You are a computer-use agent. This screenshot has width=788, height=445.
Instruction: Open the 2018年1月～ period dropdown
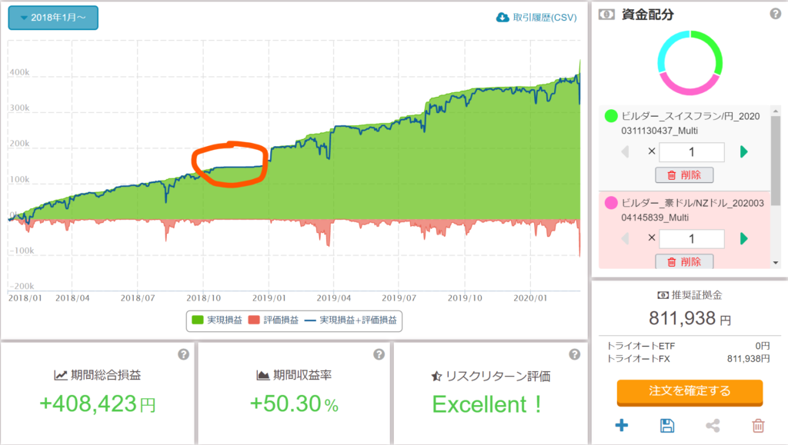click(47, 17)
